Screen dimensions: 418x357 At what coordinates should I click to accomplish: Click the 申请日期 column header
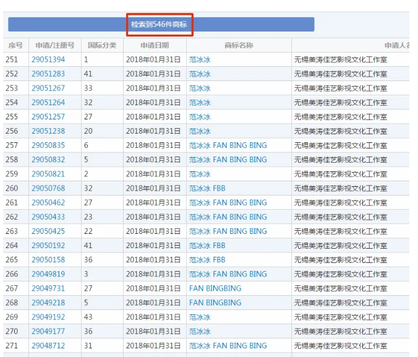pyautogui.click(x=154, y=46)
